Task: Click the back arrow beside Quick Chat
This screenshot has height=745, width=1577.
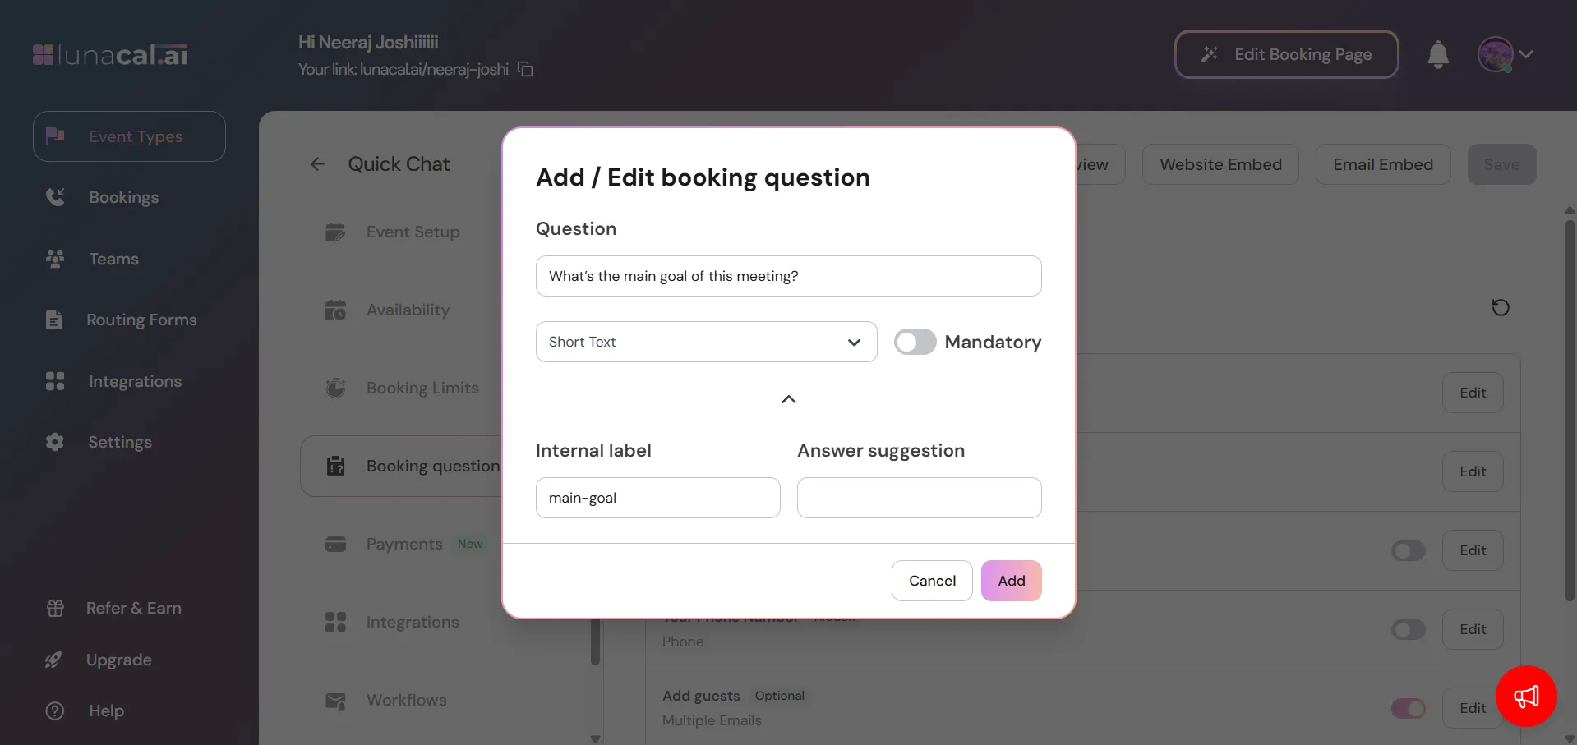Action: click(x=317, y=164)
